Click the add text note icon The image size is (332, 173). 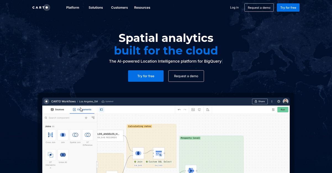pyautogui.click(x=193, y=110)
